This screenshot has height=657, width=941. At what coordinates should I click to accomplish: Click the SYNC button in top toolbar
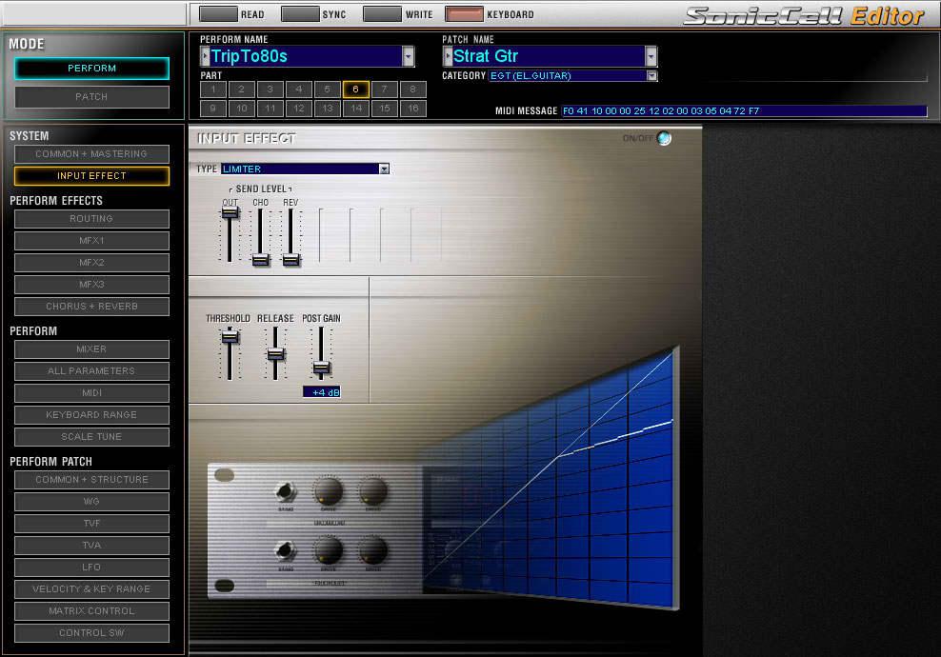[x=300, y=13]
